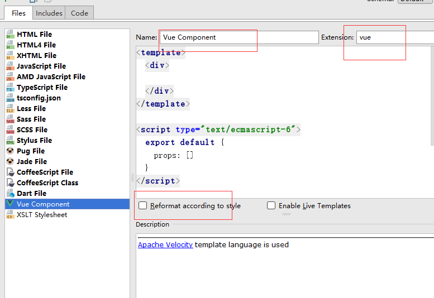Click the HTML4 File template icon
Viewport: 434px width, 298px height.
(10, 45)
